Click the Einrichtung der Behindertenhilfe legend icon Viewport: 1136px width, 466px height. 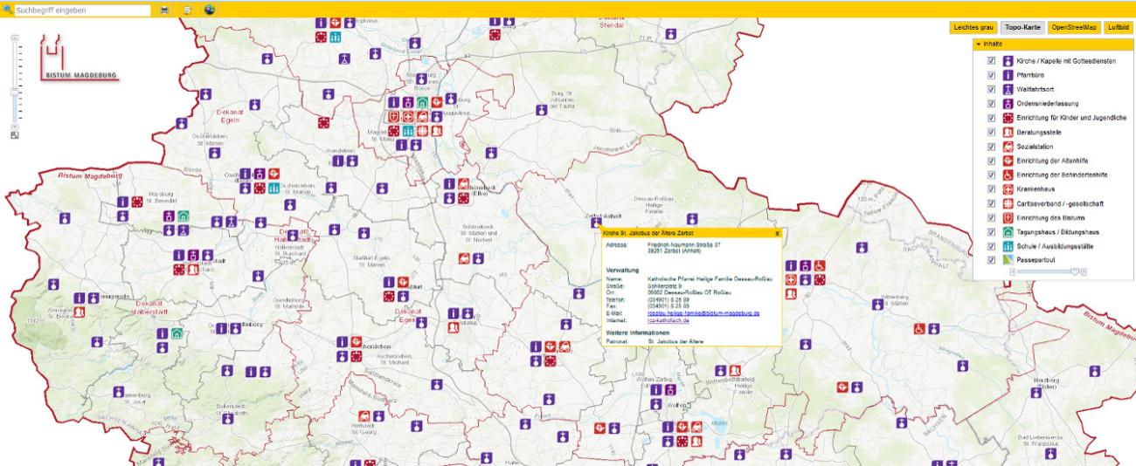tap(1007, 175)
